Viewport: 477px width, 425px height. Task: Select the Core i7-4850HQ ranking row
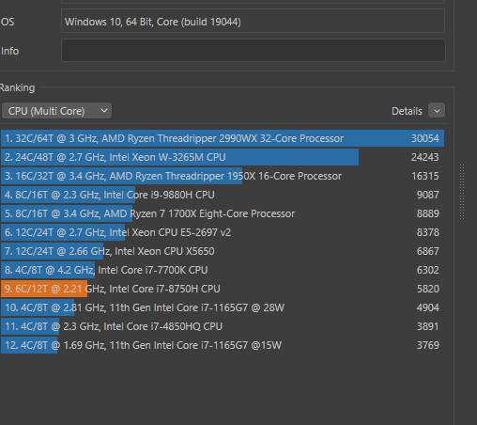coord(223,326)
